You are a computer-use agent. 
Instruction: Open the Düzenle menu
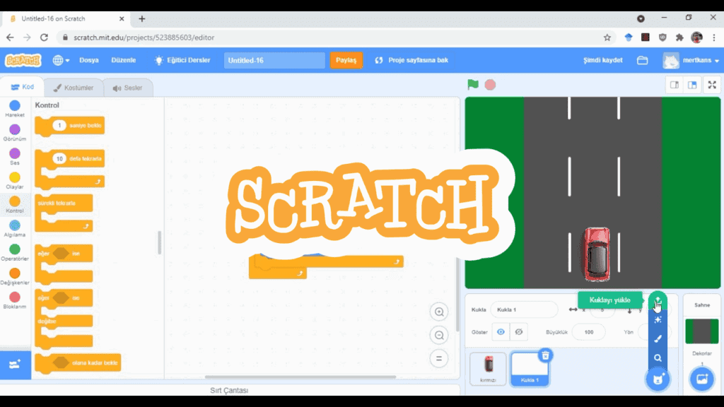123,60
